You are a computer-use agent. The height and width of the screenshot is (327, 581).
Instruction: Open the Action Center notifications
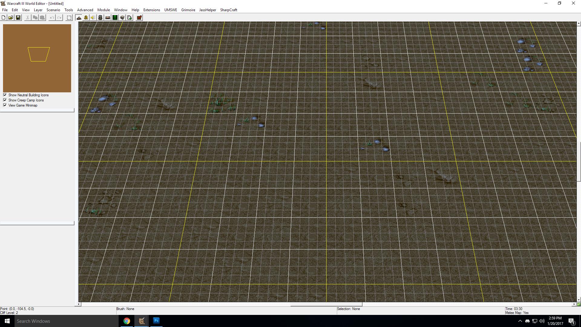(571, 321)
